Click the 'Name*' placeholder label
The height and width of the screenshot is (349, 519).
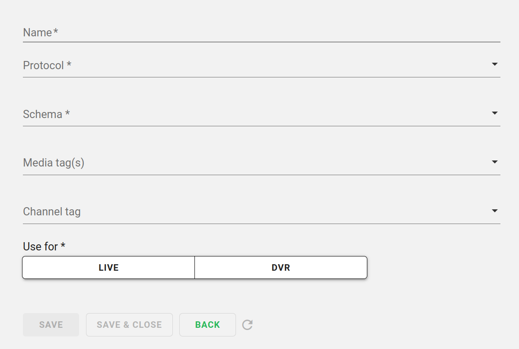click(40, 33)
